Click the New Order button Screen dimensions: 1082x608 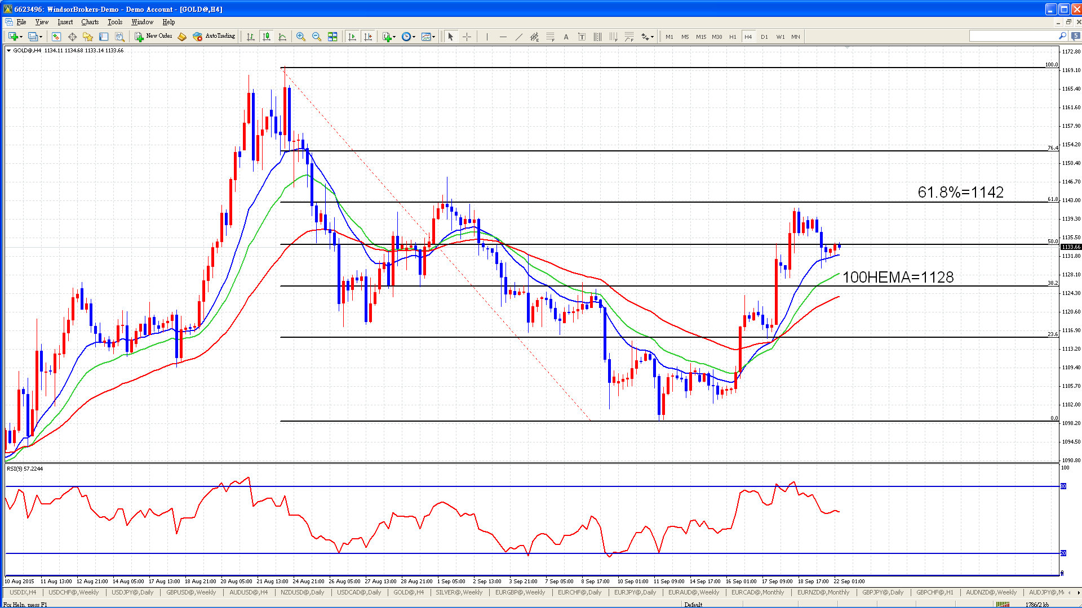[x=153, y=36]
